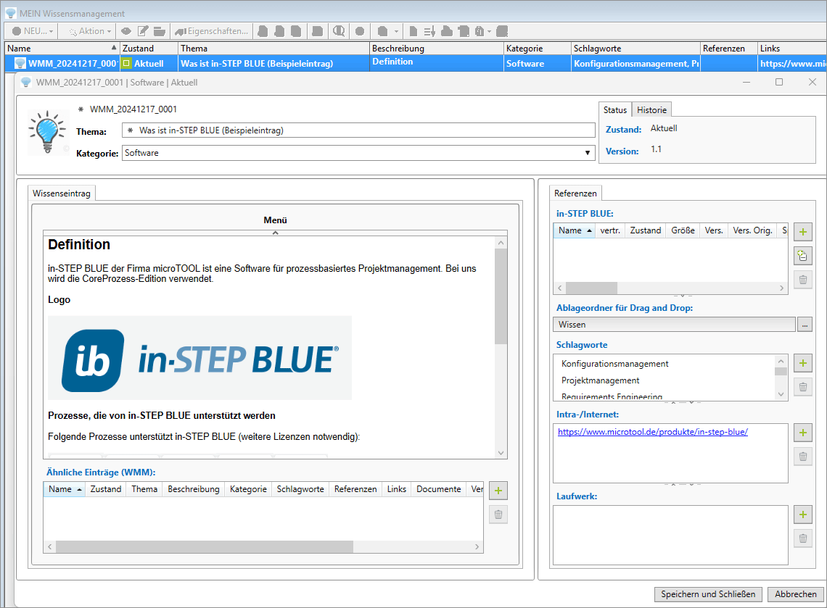827x608 pixels.
Task: Click the plus icon beside Ähnliche Einträge table
Action: [498, 490]
